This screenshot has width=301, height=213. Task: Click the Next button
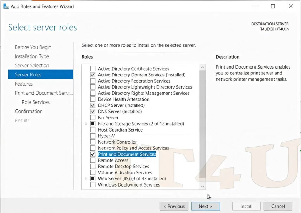pyautogui.click(x=205, y=206)
